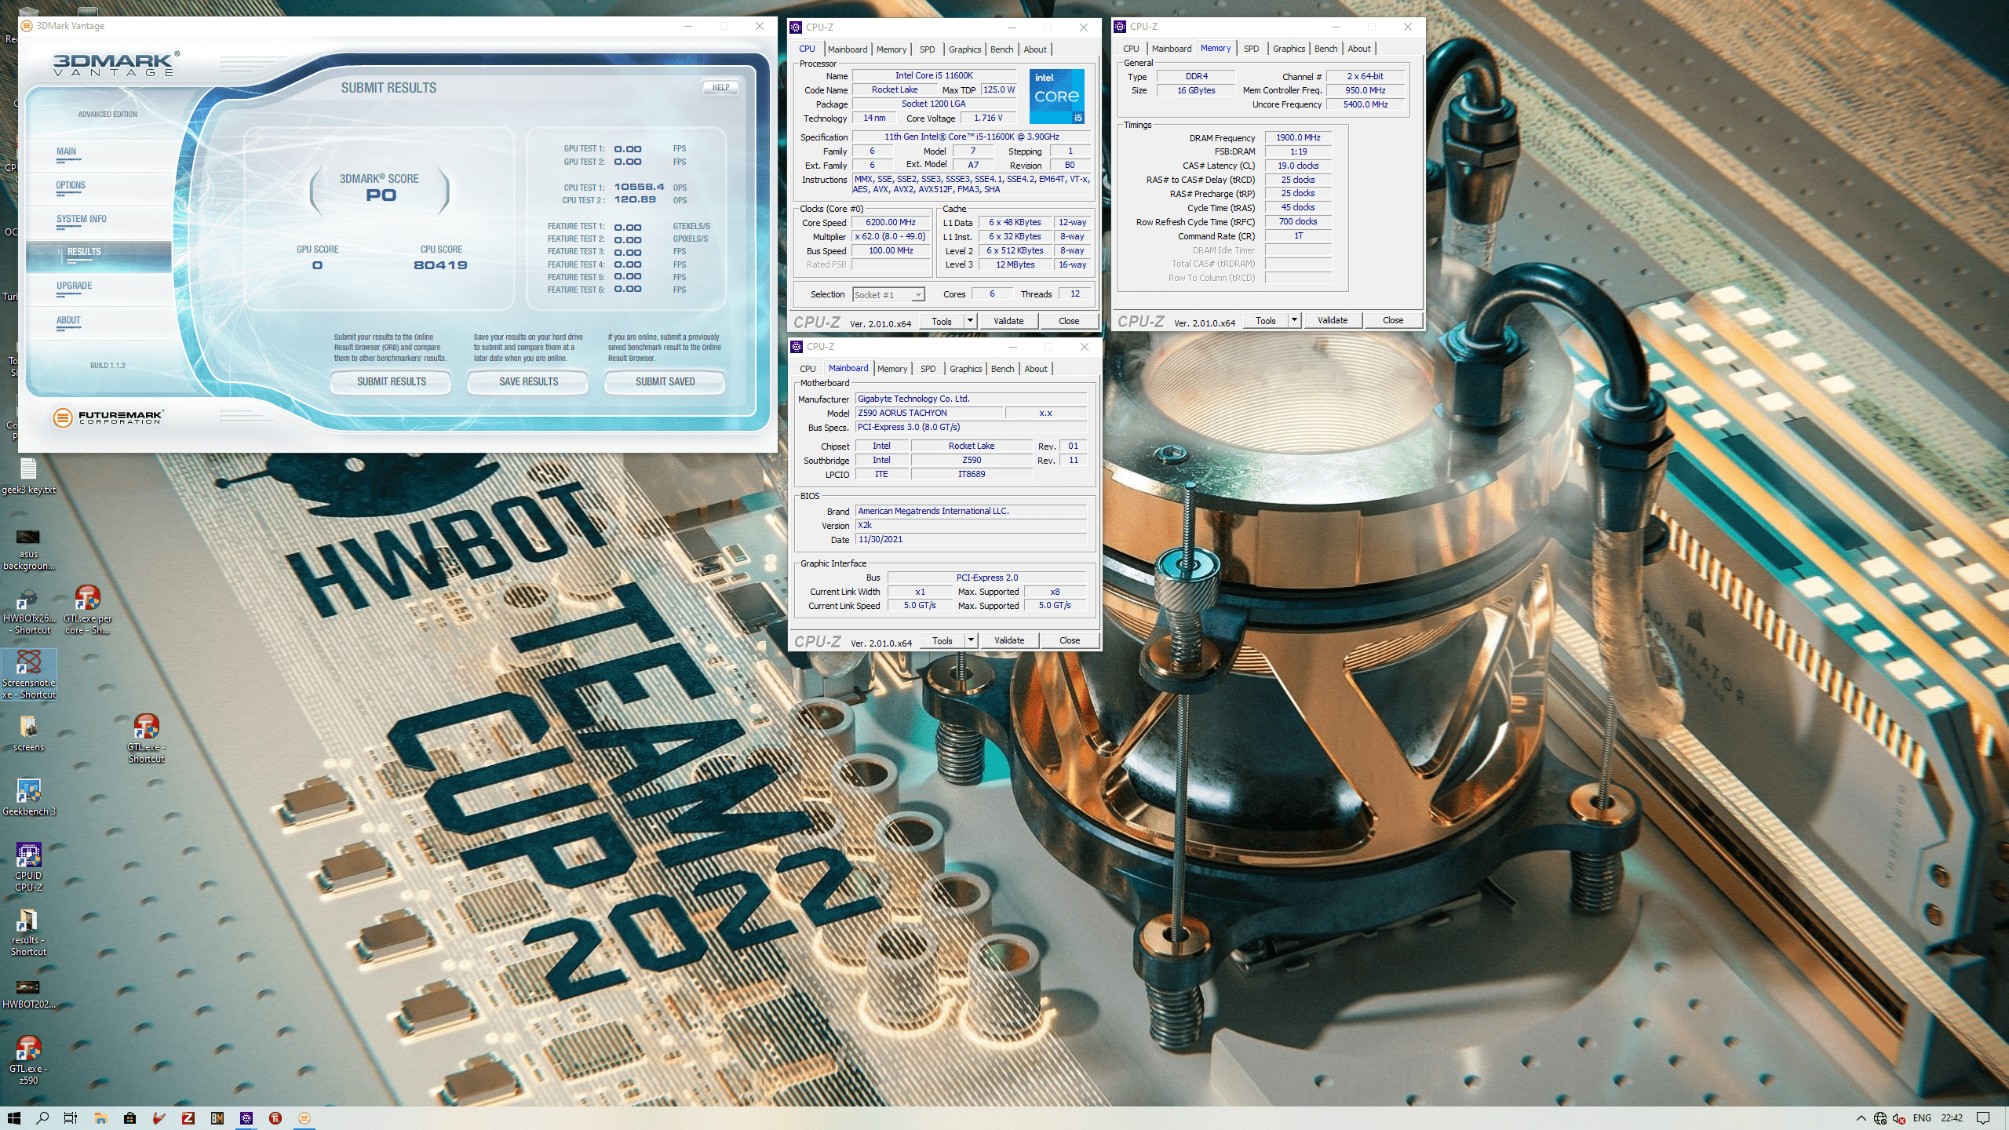Expand the hidden system tray icons chevron

(1861, 1118)
